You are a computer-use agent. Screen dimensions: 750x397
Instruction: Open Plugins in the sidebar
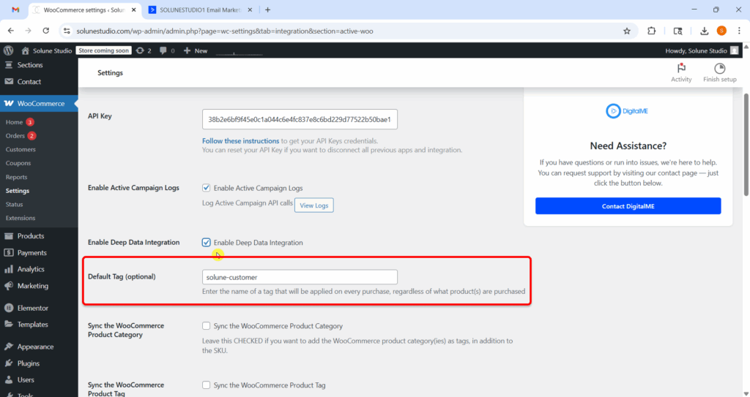tap(29, 363)
